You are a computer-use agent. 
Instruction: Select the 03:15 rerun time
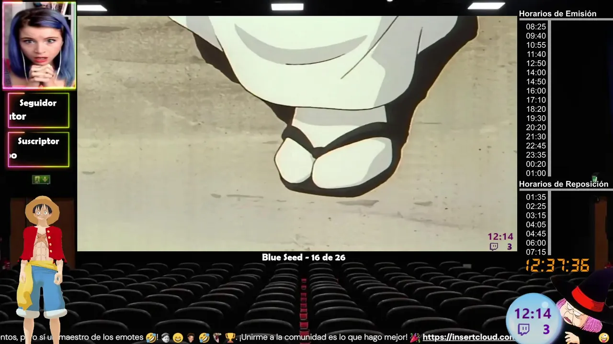[x=536, y=215]
